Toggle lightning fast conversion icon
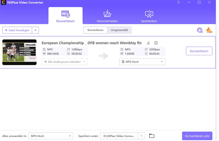This screenshot has width=219, height=141. coord(209,30)
